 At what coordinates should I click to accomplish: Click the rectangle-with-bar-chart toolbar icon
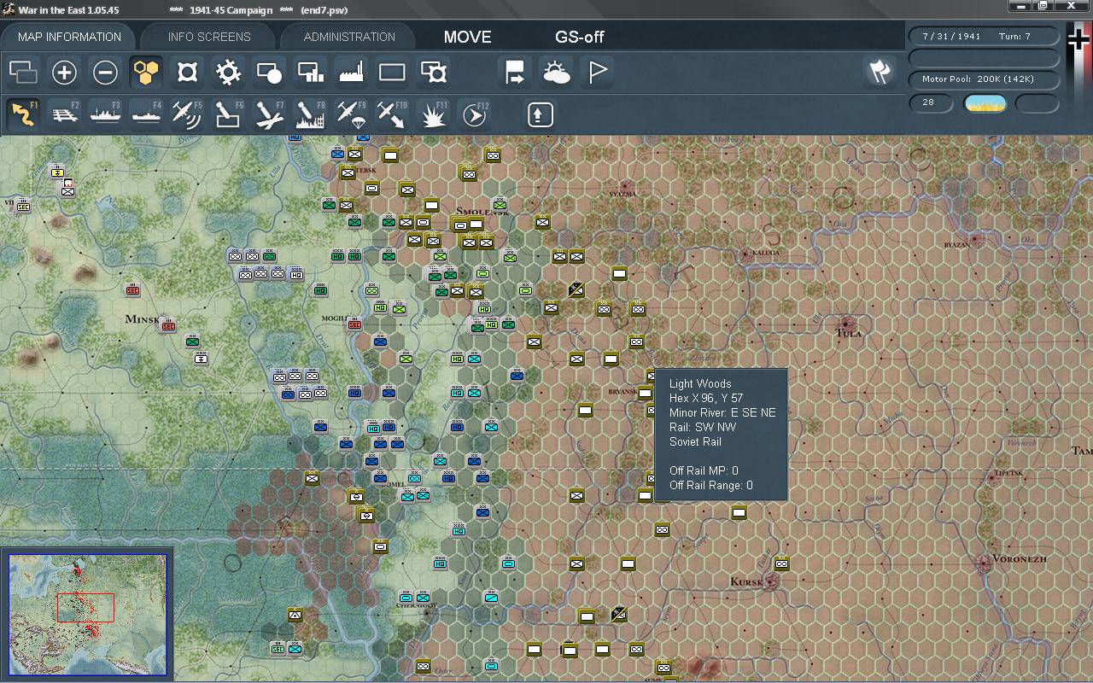pyautogui.click(x=310, y=73)
